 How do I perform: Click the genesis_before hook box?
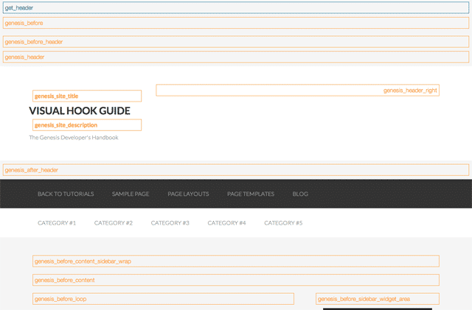(236, 23)
